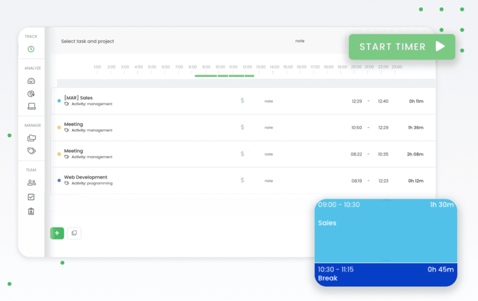Click the Web Development task name
Screen dimensions: 478x301
pyautogui.click(x=86, y=177)
